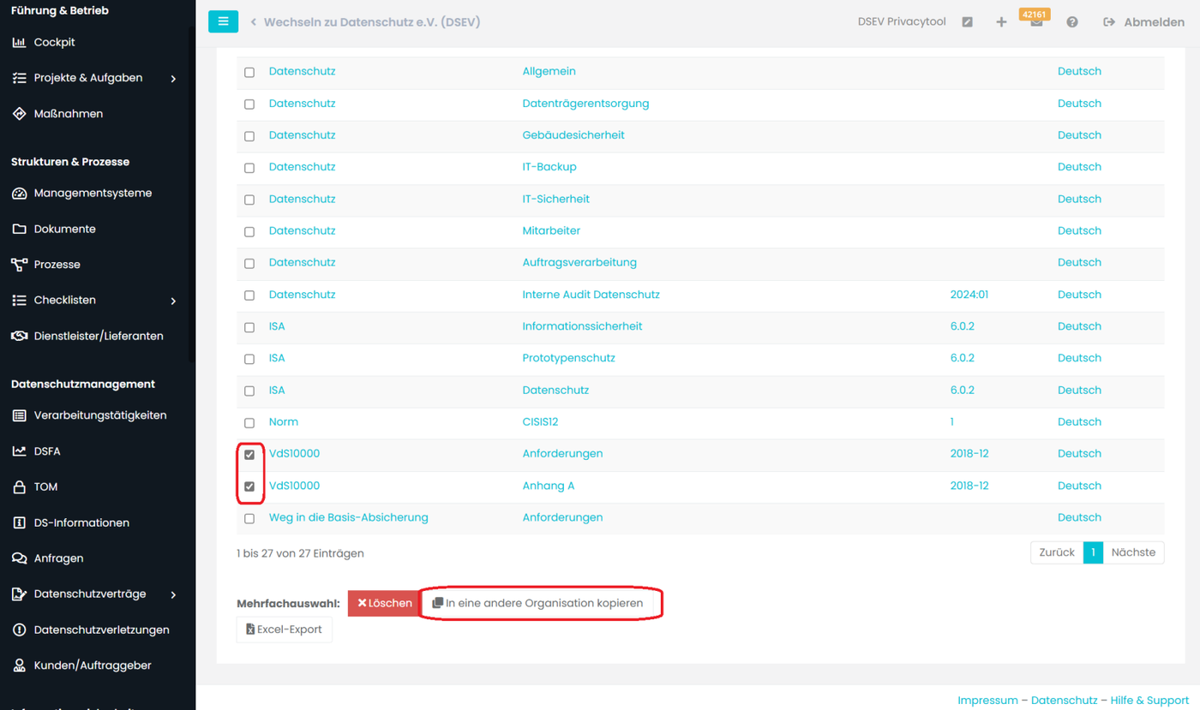This screenshot has width=1200, height=710.
Task: Open the help question mark icon
Action: click(1071, 22)
